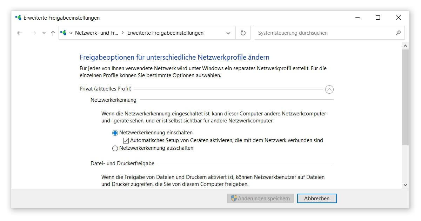Click the "Abbrechen" button
This screenshot has height=221, width=421.
[316, 198]
